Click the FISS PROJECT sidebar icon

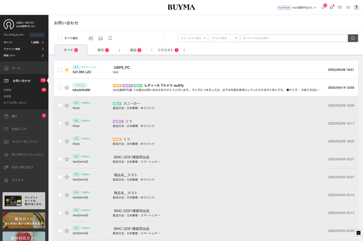(6, 167)
